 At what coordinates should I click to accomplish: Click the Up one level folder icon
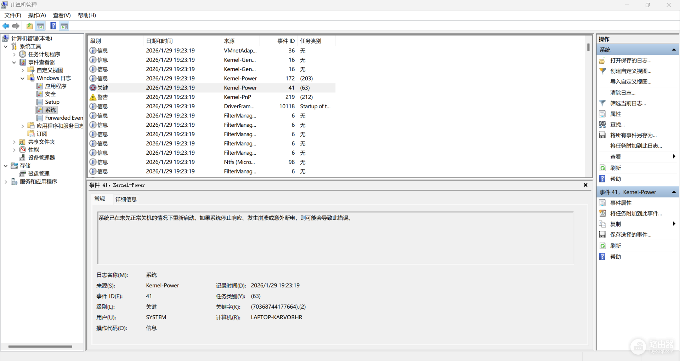pyautogui.click(x=29, y=26)
